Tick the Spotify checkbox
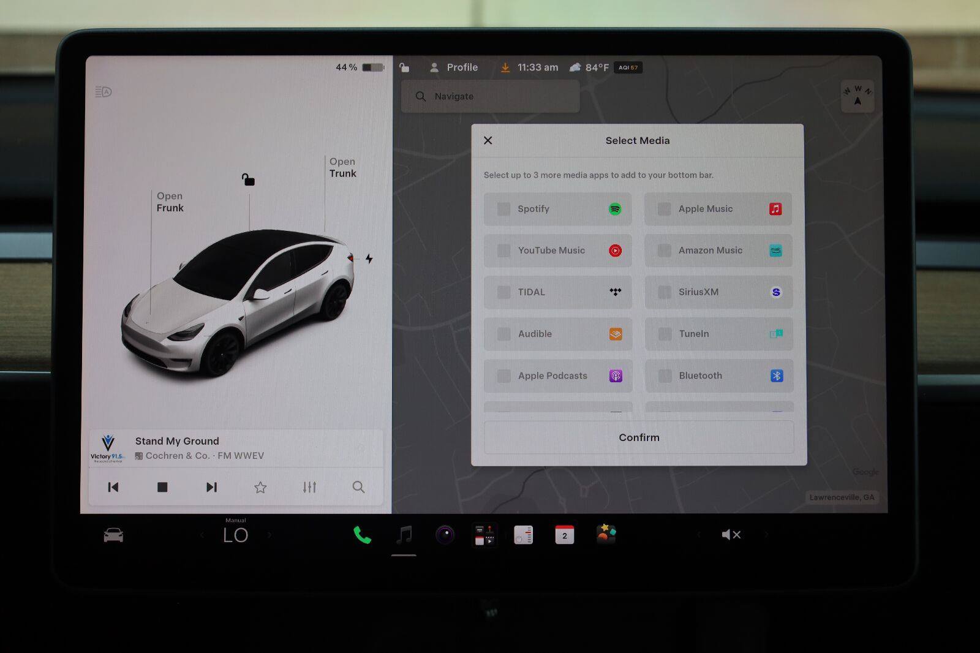This screenshot has width=980, height=653. tap(503, 209)
